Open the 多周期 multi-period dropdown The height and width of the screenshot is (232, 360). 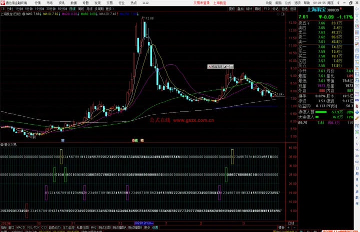(x=100, y=9)
